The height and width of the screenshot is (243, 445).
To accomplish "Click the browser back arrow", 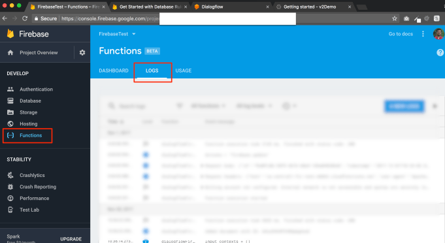I will 5,18.
